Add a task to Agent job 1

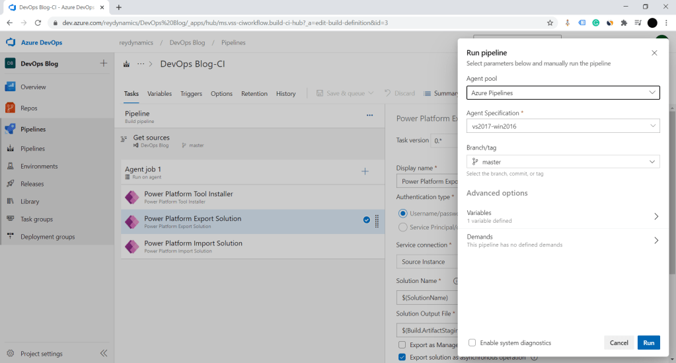(365, 171)
